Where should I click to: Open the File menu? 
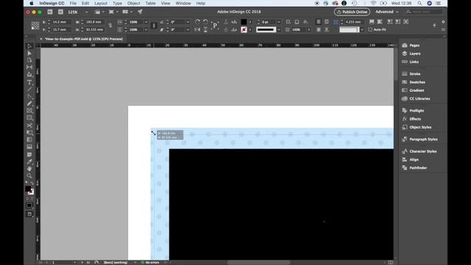[x=73, y=3]
